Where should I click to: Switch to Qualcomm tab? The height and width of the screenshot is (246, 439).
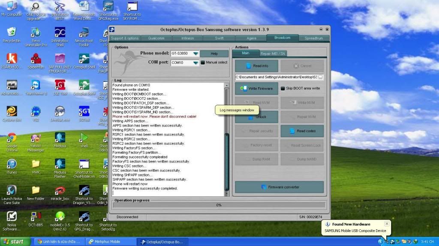click(156, 39)
